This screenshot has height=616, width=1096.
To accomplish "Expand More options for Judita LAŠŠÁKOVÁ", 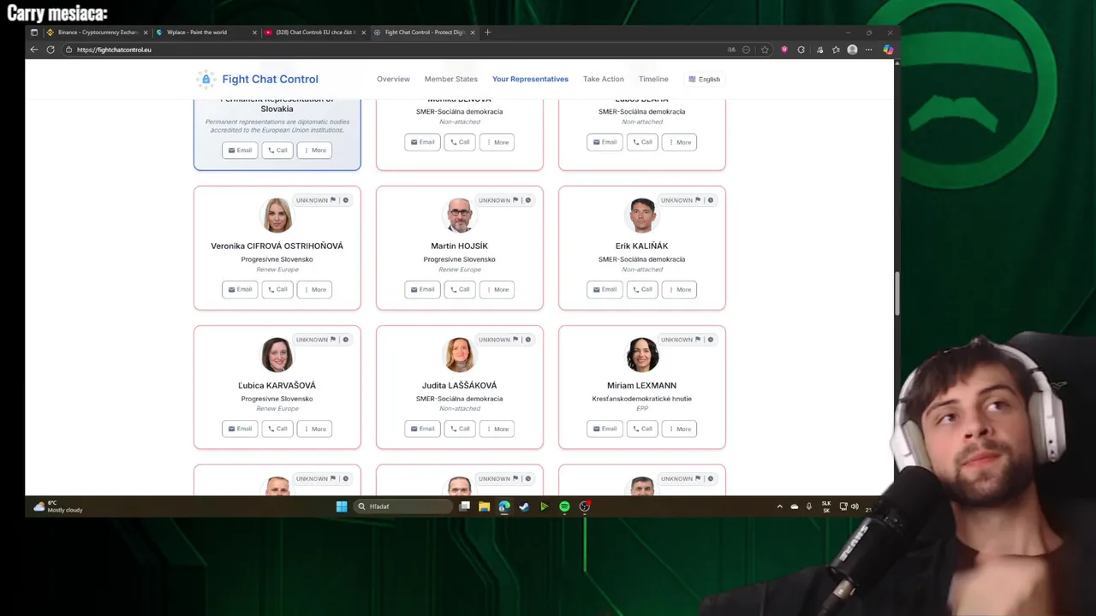I will click(497, 429).
